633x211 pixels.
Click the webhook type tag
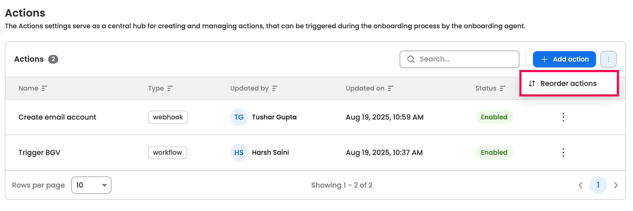click(168, 117)
